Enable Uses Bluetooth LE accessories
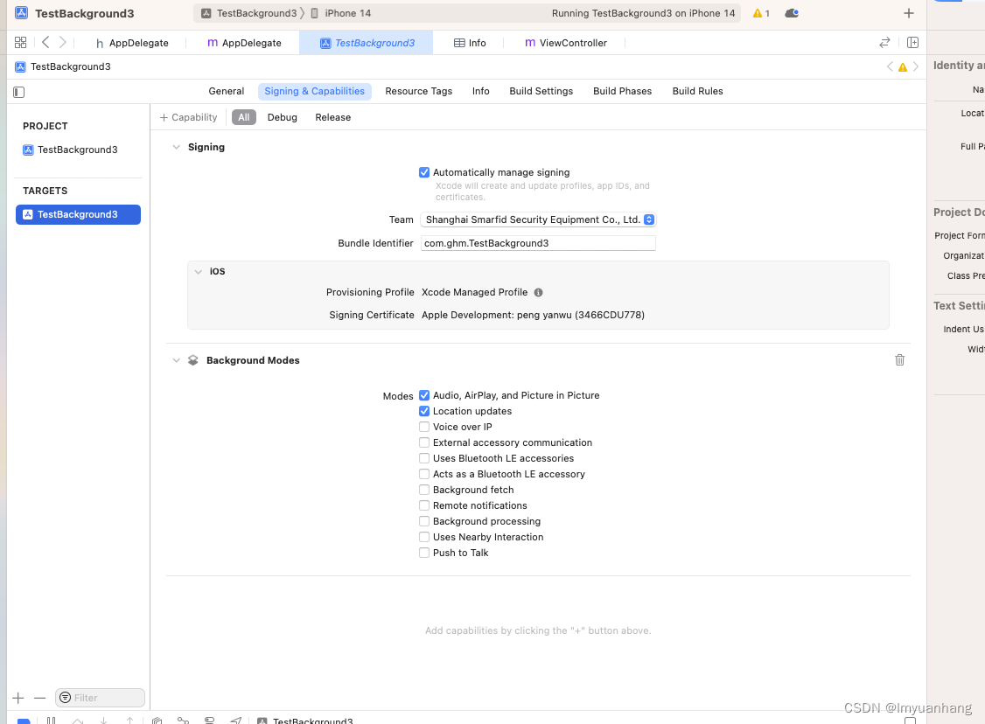The image size is (985, 724). coord(424,458)
